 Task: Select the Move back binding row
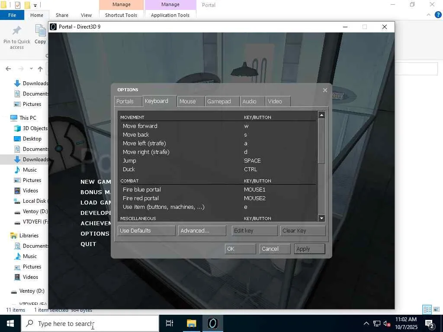click(x=217, y=135)
